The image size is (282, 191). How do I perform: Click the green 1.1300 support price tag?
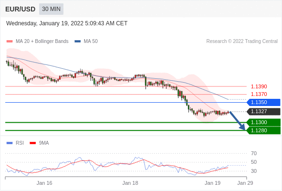coord(263,123)
